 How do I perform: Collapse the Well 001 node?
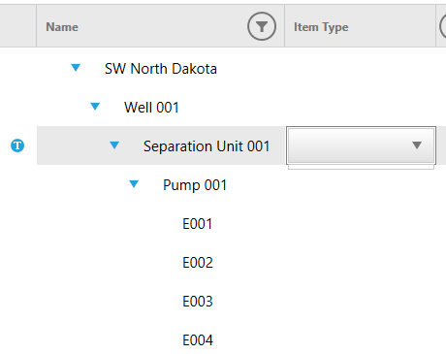tap(95, 107)
